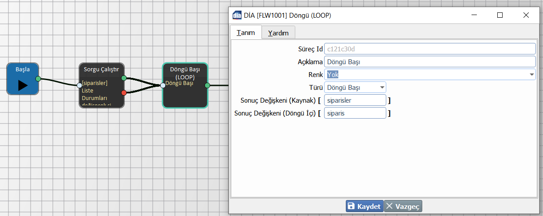
Task: Select the Tanım tab
Action: 246,33
